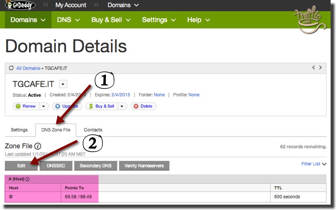Follow the All Domains breadcrumb link

[29, 68]
